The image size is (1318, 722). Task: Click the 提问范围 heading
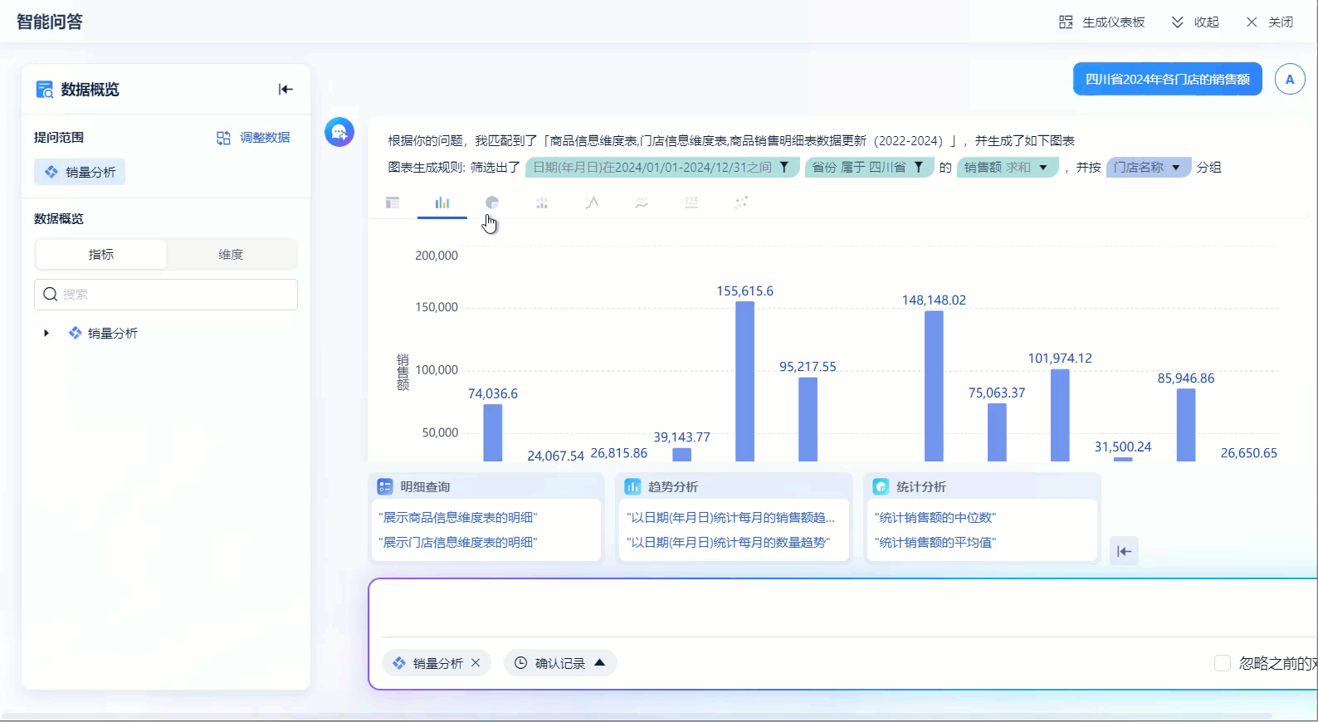click(59, 138)
